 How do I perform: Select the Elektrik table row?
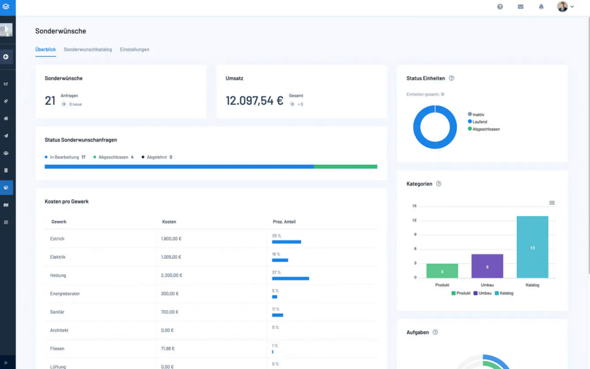[211, 257]
